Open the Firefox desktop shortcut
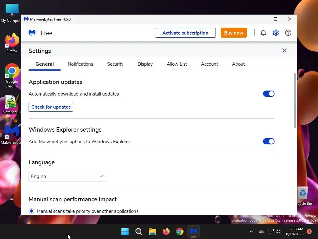Screen dimensions: 318x239 (12, 43)
